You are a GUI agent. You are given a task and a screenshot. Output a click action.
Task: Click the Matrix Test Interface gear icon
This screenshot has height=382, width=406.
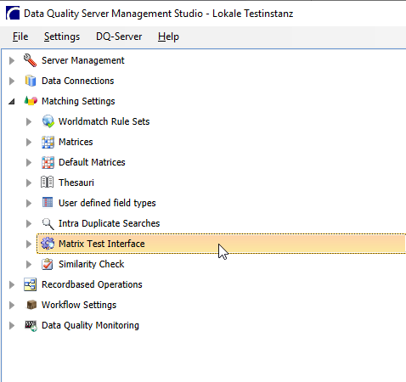click(48, 244)
